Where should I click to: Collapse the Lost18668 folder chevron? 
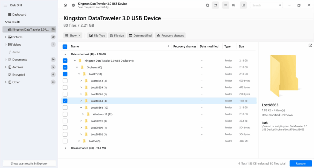[x=81, y=108]
